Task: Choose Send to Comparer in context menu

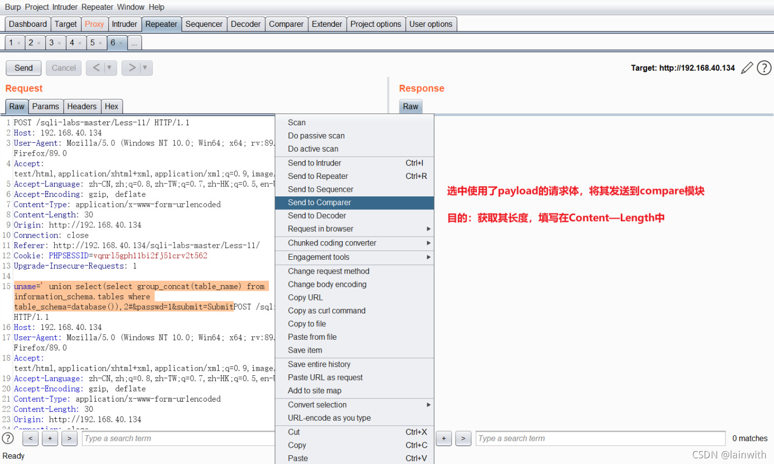Action: pos(354,203)
